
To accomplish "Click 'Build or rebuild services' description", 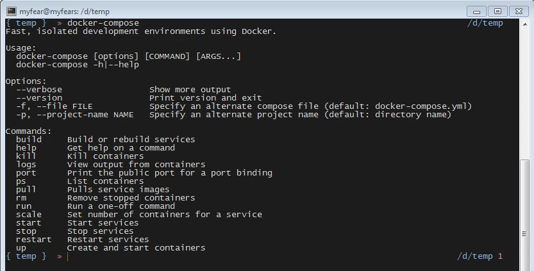I will coord(131,140).
